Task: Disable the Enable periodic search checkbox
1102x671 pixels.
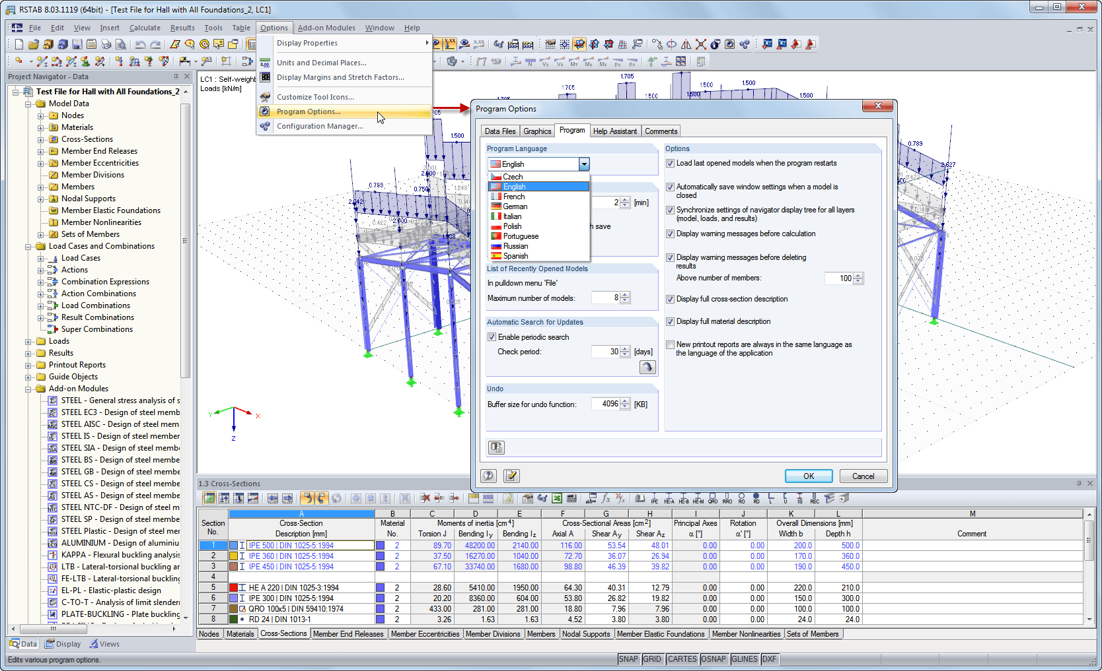Action: (x=492, y=336)
